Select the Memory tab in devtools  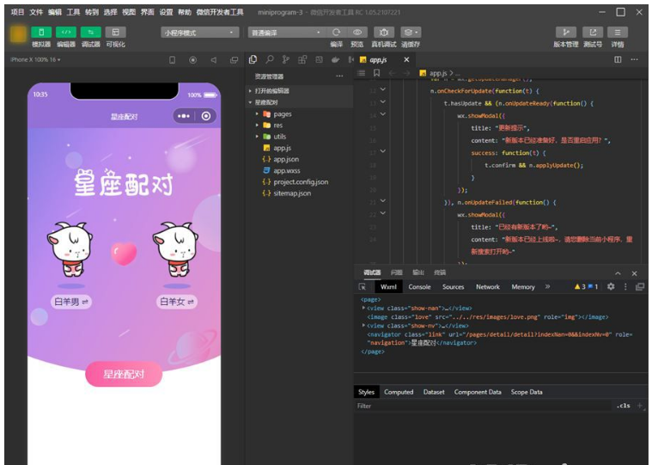tap(523, 287)
